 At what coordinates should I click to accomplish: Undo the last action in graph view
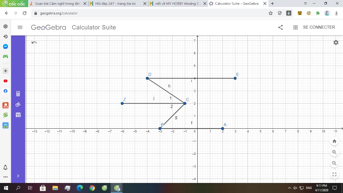coord(34,43)
